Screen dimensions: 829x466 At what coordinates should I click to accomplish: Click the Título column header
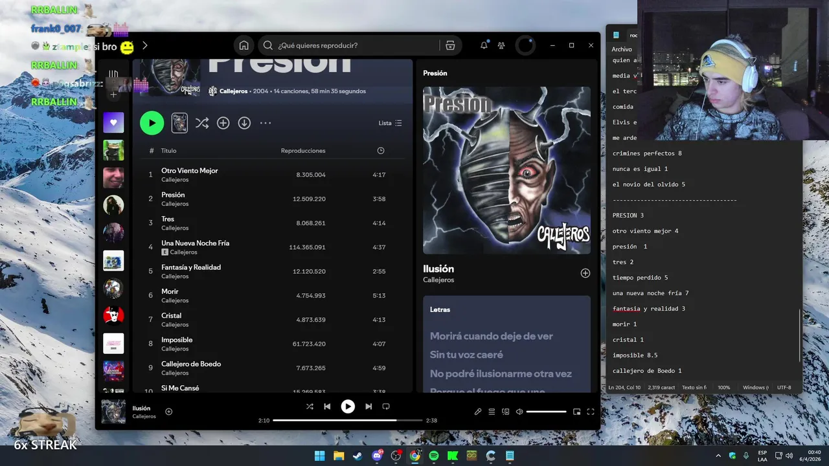tap(168, 151)
